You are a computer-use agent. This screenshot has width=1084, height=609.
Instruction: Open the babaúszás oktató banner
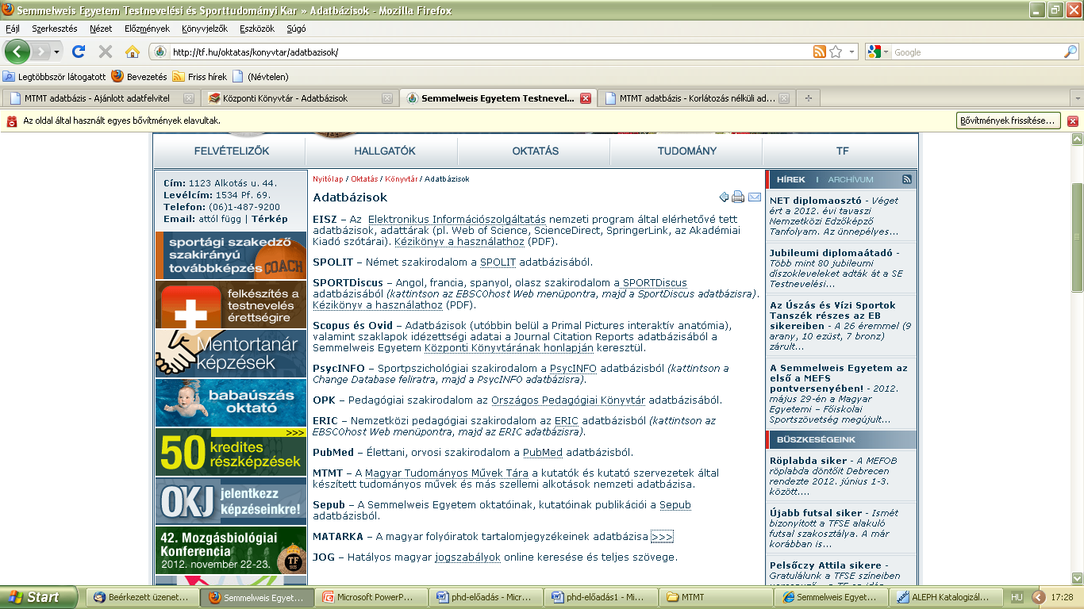[x=231, y=403]
